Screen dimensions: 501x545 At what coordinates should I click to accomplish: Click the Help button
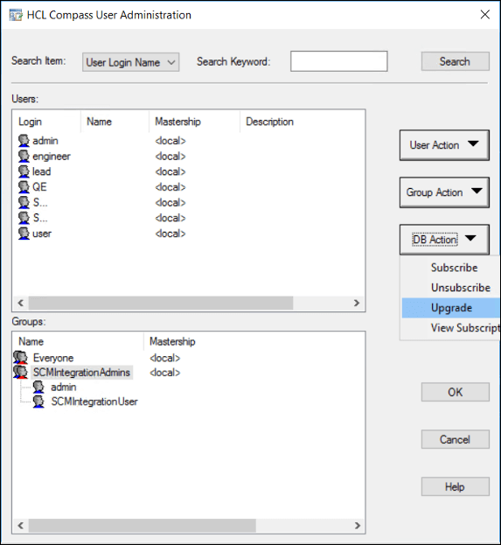[456, 486]
